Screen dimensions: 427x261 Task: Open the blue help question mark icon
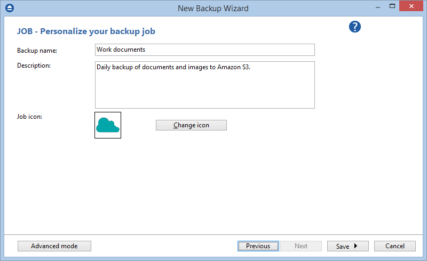(355, 27)
